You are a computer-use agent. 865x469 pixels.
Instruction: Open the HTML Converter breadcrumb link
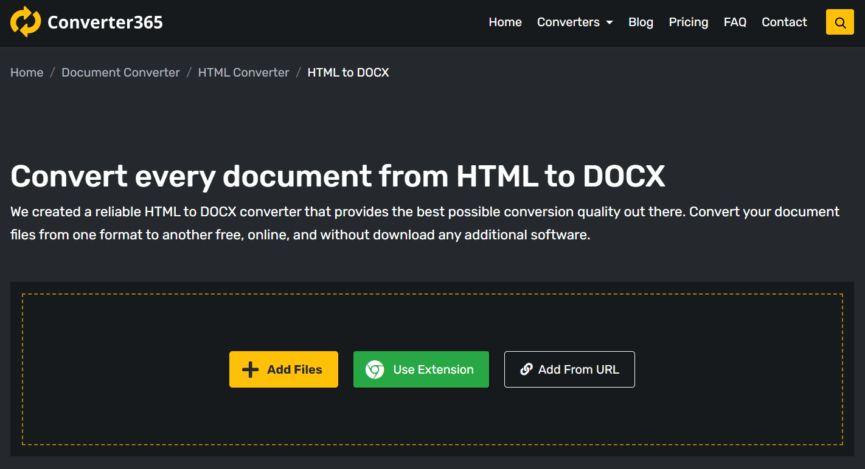[x=243, y=72]
